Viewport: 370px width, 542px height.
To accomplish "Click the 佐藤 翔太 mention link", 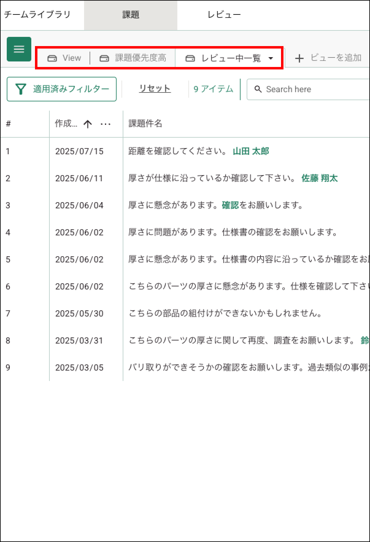I will 319,178.
